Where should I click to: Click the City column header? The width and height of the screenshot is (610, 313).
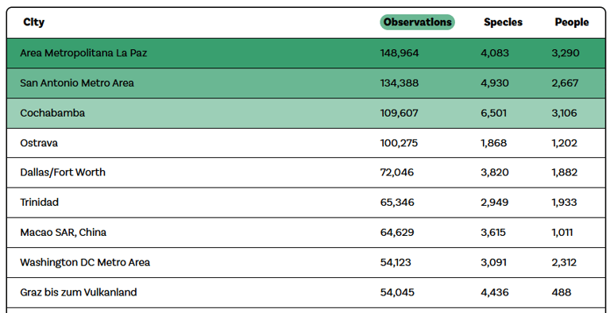(34, 22)
